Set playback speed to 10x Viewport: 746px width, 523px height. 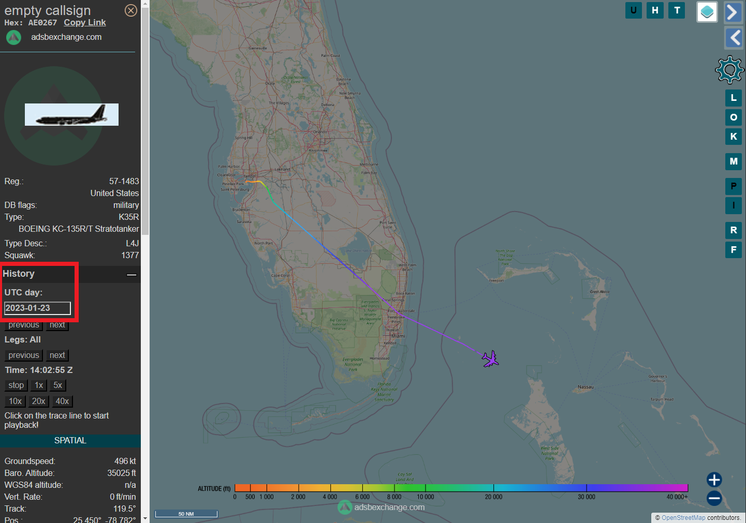point(16,401)
